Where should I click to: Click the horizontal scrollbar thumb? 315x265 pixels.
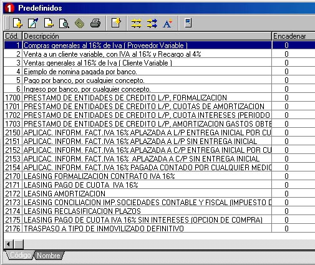[19, 244]
